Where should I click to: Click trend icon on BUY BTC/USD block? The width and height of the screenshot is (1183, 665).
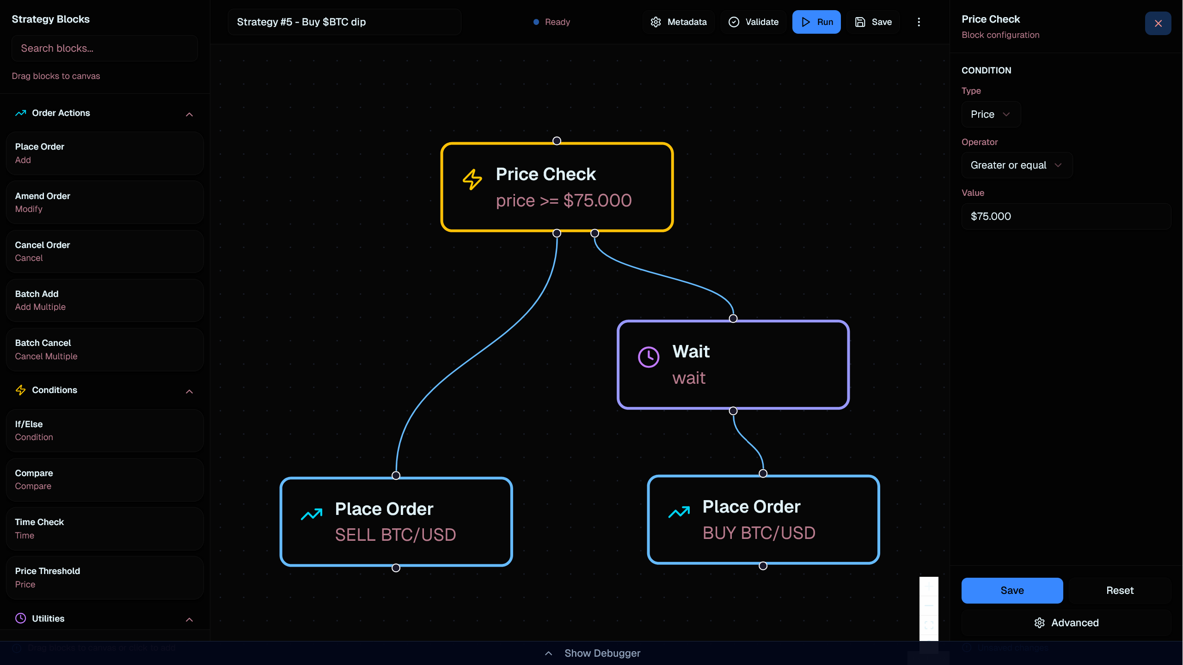[x=679, y=512]
